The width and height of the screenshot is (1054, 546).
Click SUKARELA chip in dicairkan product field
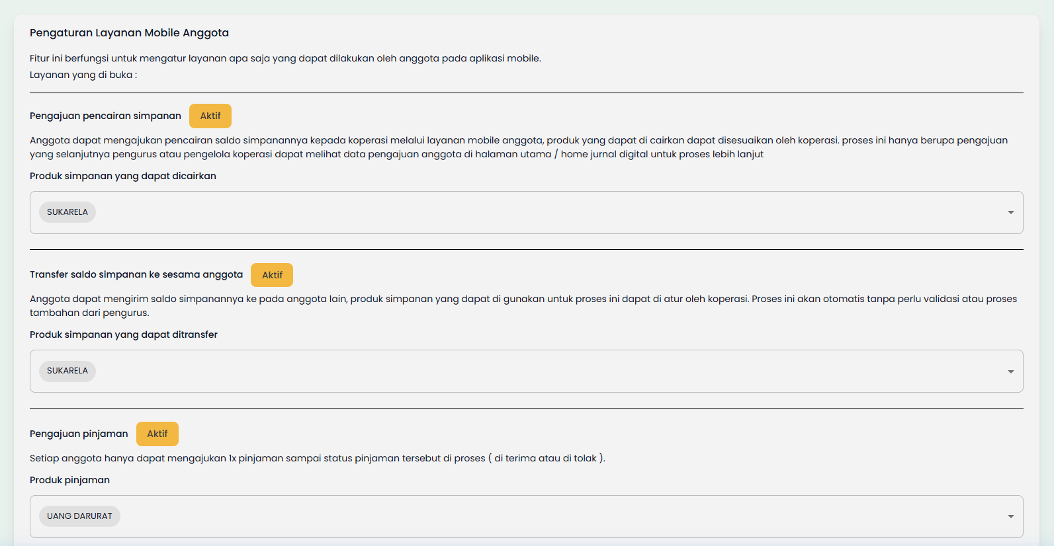(x=67, y=212)
